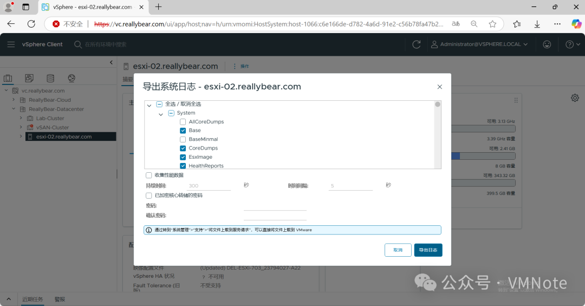
Task: Toggle the select all / deselect all checkbox
Action: tap(159, 104)
